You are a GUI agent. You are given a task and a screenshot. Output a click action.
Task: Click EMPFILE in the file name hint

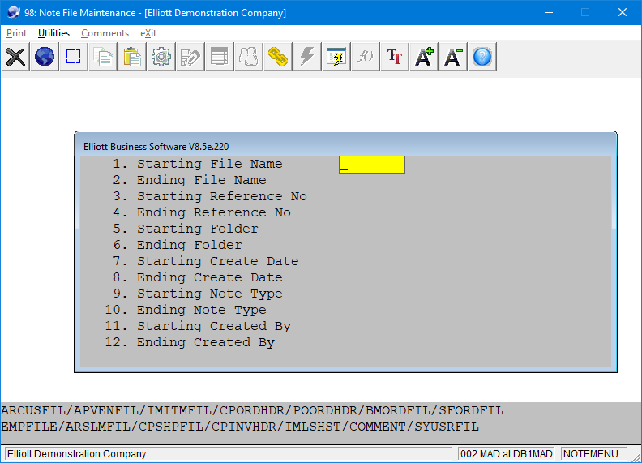(x=29, y=427)
